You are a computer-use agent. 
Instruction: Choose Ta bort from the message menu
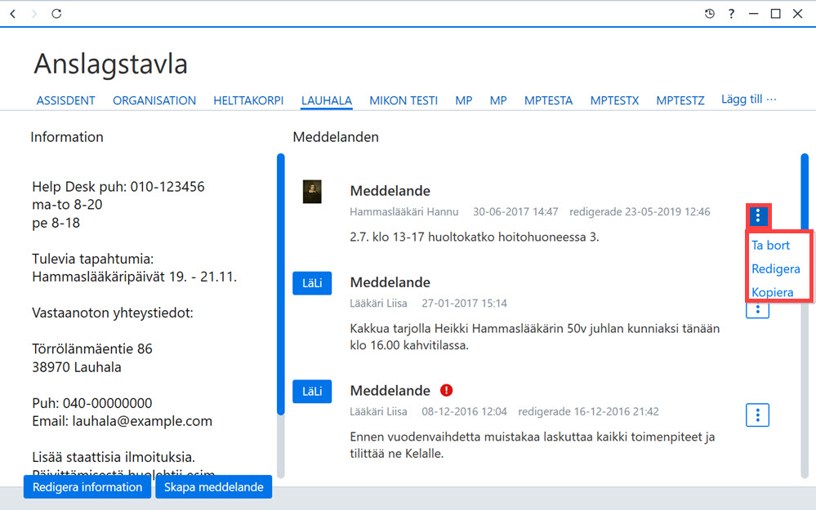pyautogui.click(x=771, y=246)
